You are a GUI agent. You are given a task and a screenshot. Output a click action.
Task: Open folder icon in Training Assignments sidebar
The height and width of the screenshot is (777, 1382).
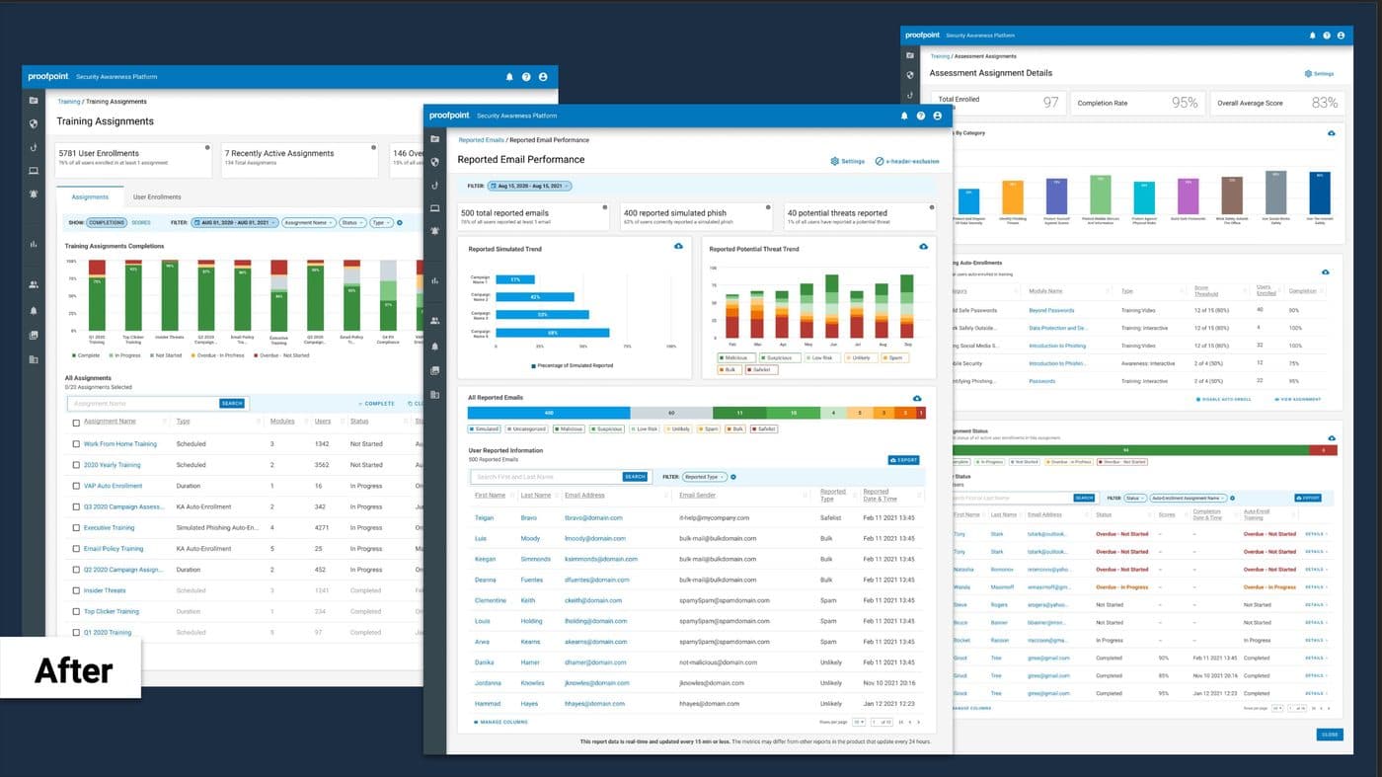click(34, 101)
